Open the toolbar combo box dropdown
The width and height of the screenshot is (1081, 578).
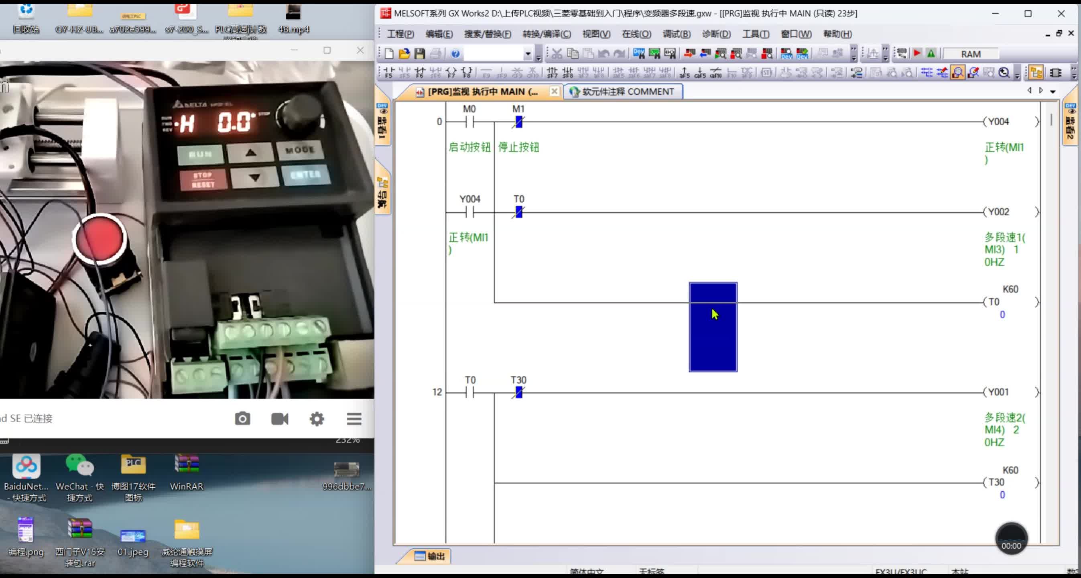click(528, 54)
